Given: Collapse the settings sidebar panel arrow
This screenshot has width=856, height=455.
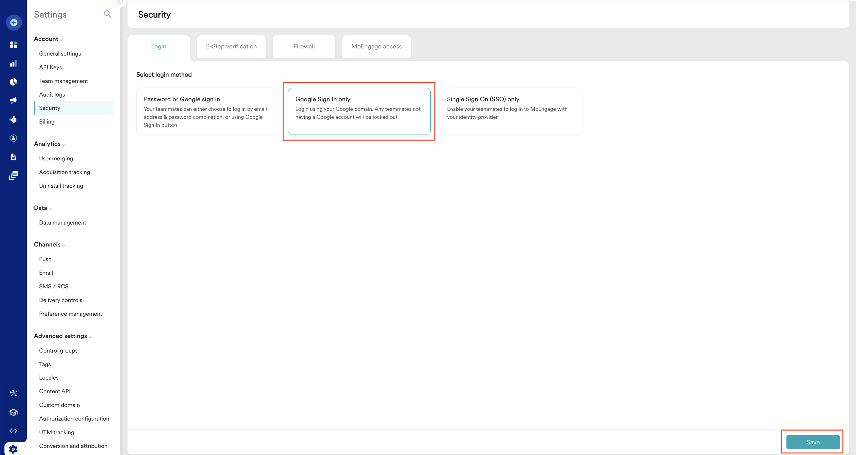Looking at the screenshot, I should [x=119, y=1].
